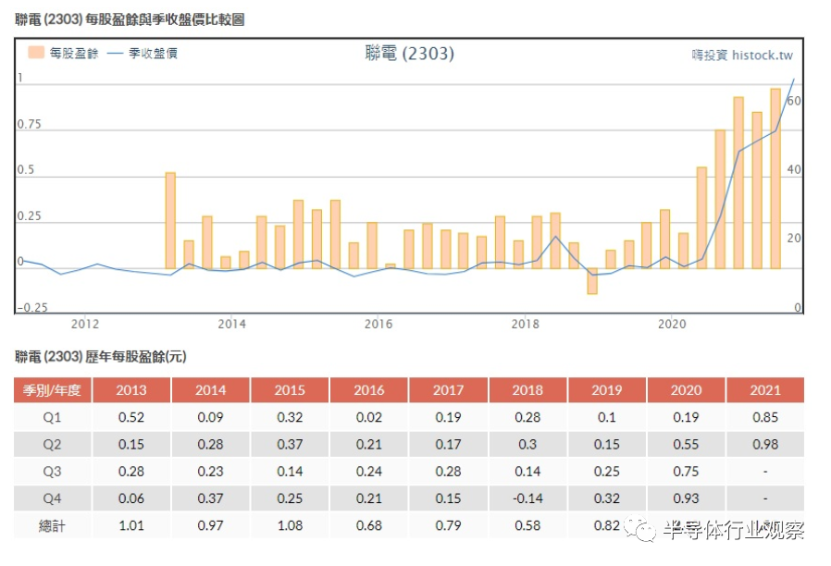Click the heading 每股盈餘與季收盤價比較圖
Screen dimensions: 831x566
coord(165,19)
